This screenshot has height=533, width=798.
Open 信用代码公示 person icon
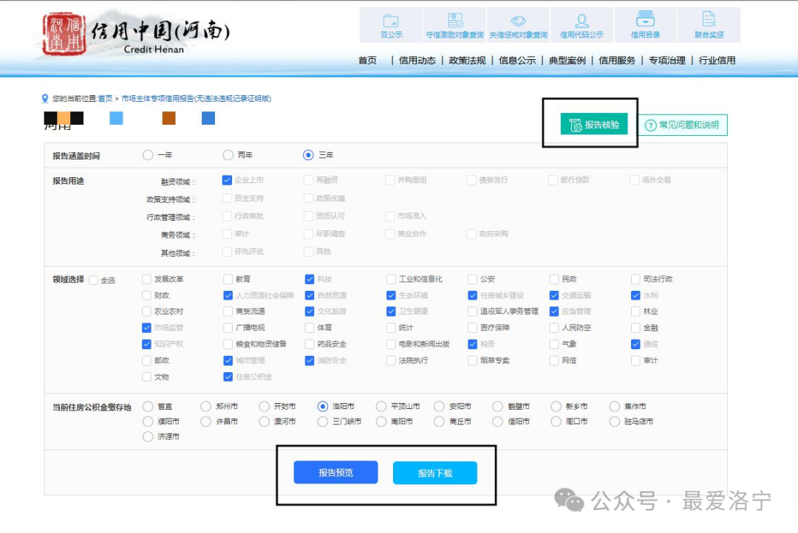pos(582,21)
